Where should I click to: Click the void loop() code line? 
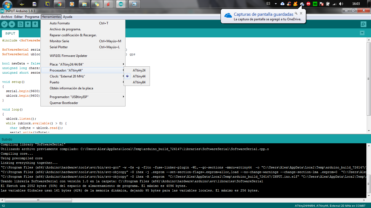click(x=12, y=110)
